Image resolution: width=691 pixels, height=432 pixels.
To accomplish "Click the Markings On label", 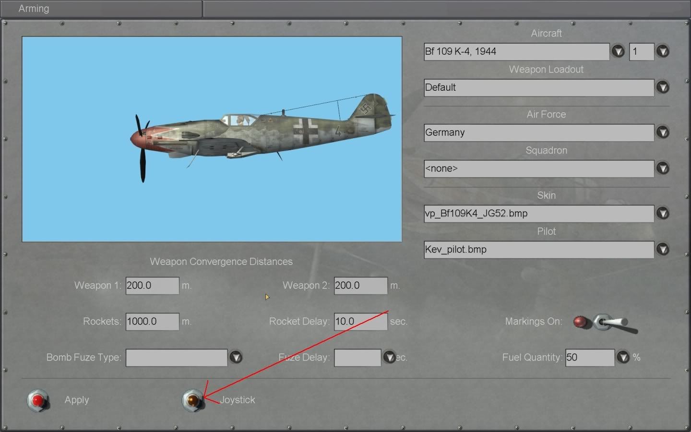I will (534, 321).
